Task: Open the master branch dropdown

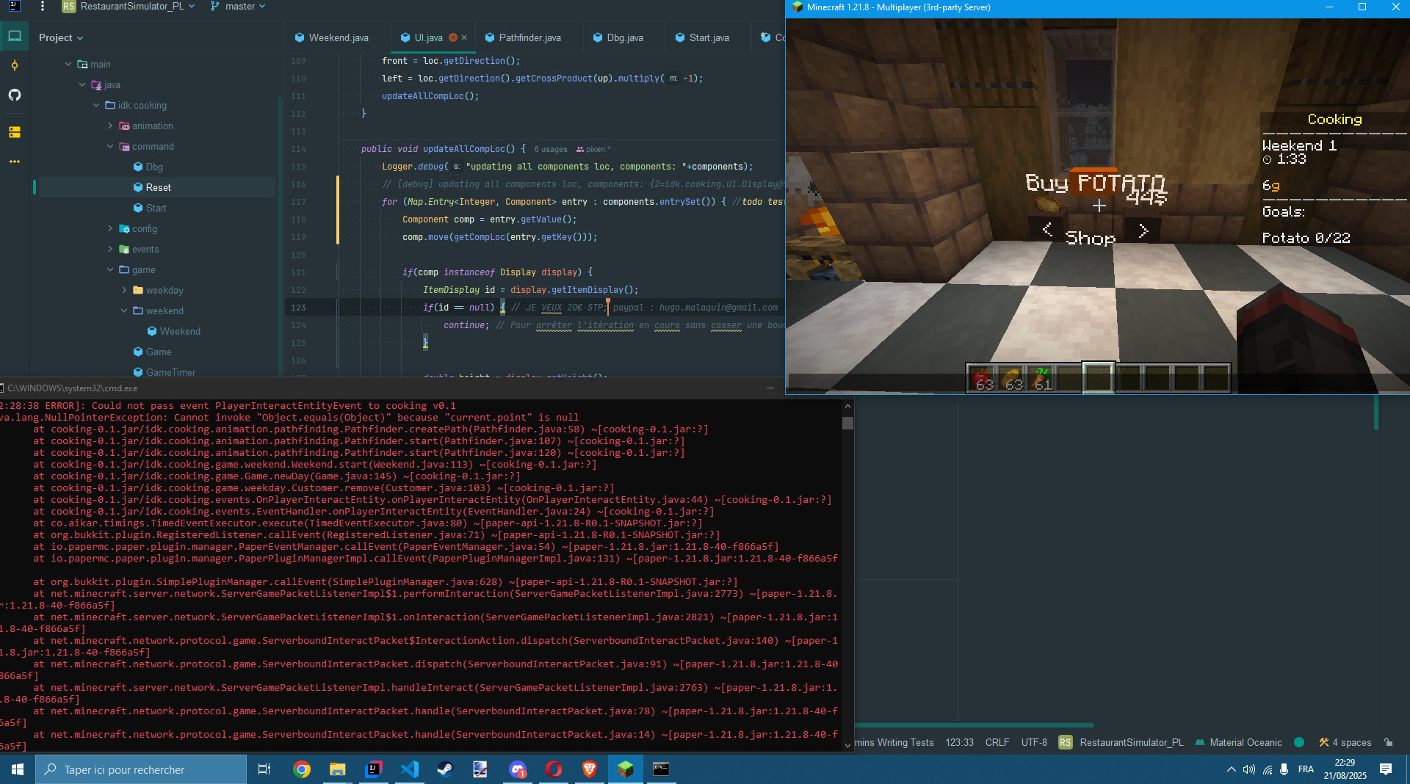Action: (238, 7)
